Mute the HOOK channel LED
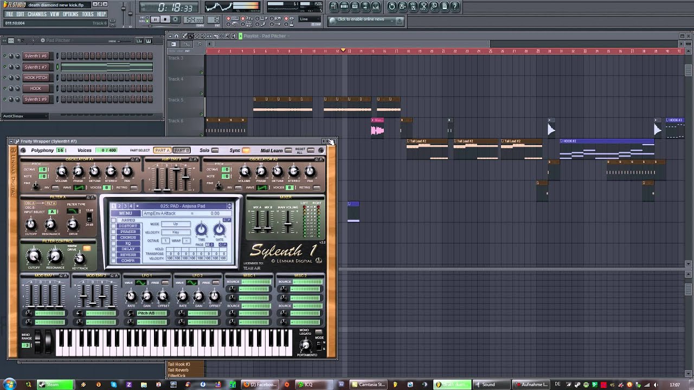This screenshot has height=390, width=694. tap(5, 88)
